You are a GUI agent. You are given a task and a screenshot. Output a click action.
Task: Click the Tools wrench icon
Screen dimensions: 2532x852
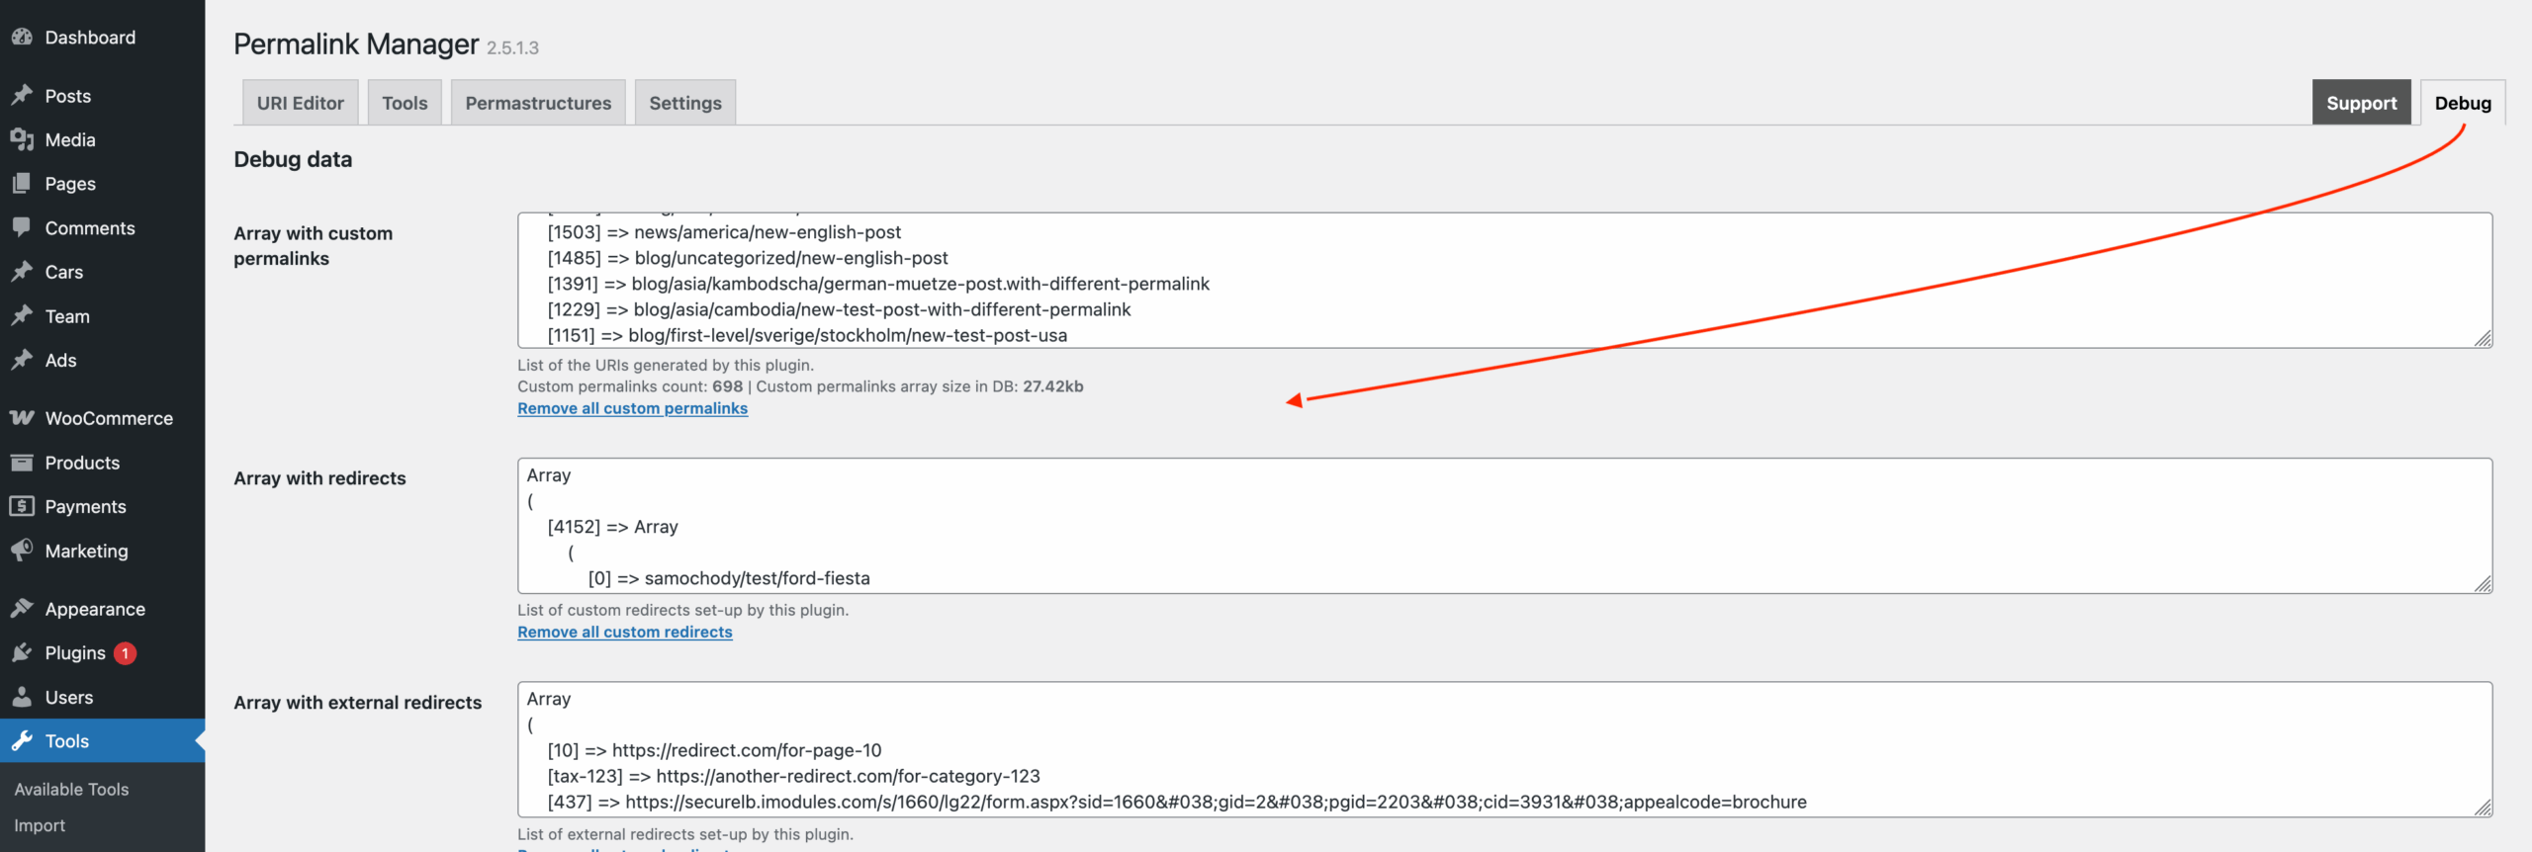tap(22, 741)
